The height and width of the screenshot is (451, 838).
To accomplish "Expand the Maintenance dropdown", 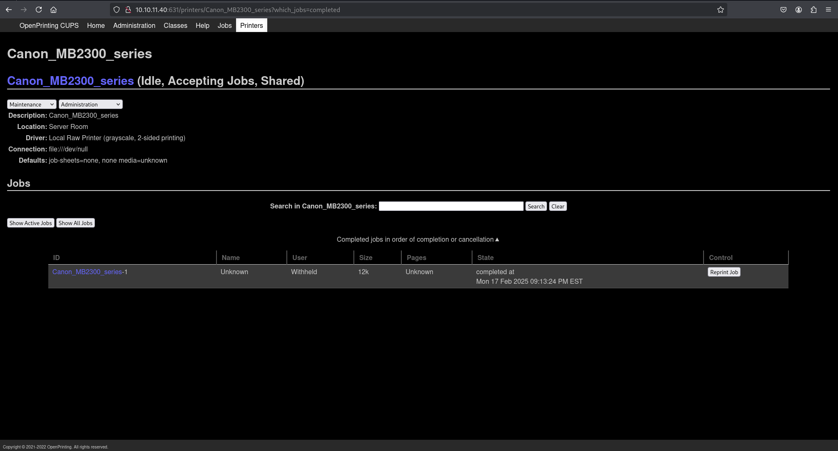I will [32, 104].
